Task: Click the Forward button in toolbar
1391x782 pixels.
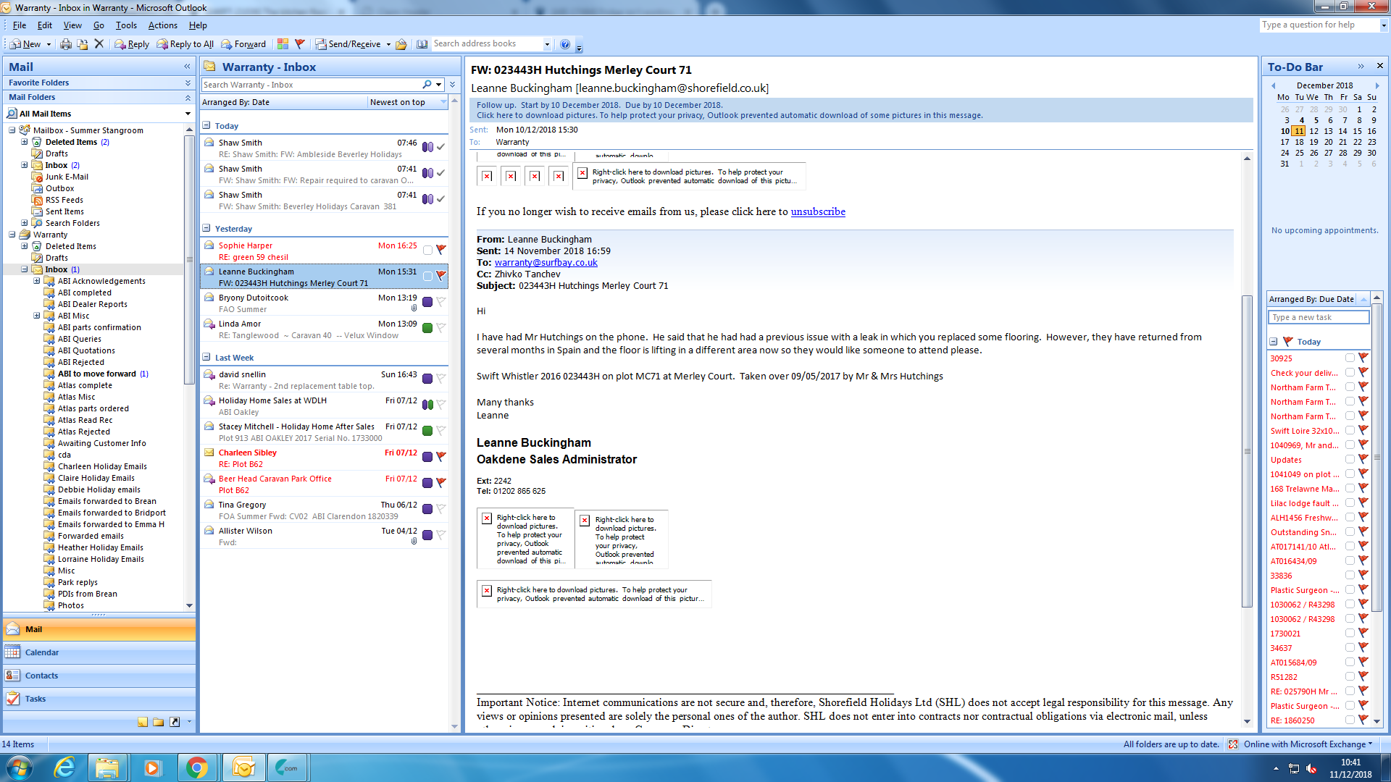Action: tap(243, 44)
